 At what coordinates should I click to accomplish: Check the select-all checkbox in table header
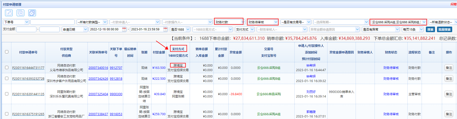pos(7,52)
